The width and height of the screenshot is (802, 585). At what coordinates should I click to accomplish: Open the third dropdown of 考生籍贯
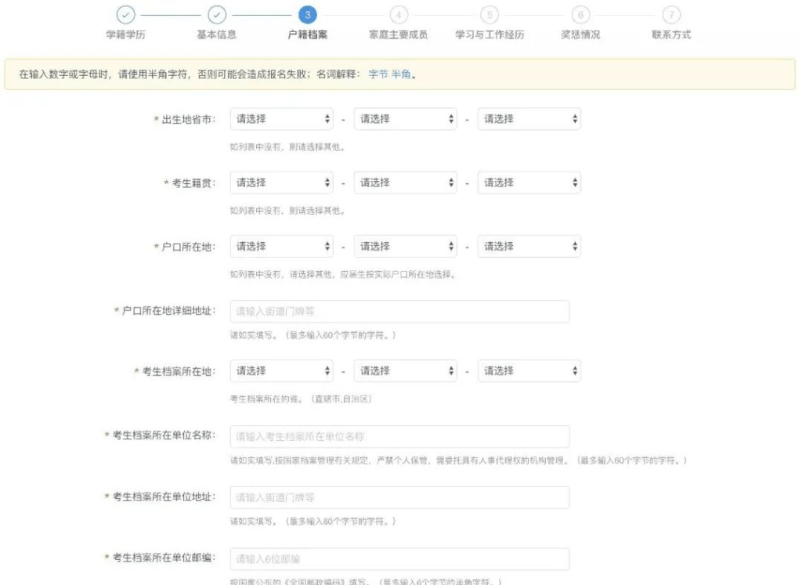(529, 182)
